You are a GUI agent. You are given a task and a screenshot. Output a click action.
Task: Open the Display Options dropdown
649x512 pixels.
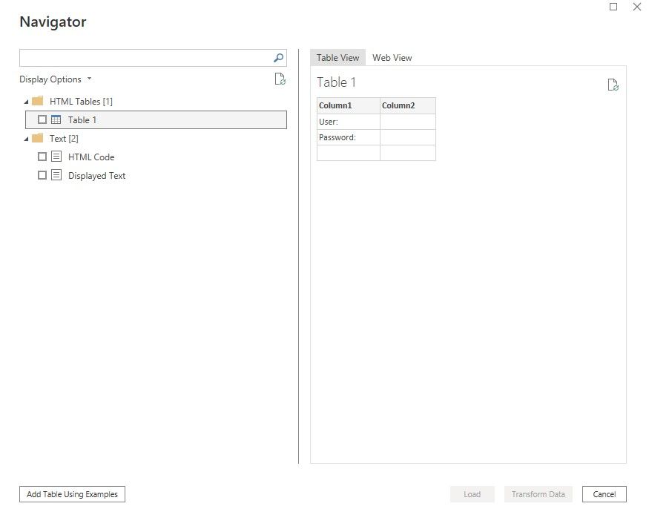pyautogui.click(x=56, y=79)
